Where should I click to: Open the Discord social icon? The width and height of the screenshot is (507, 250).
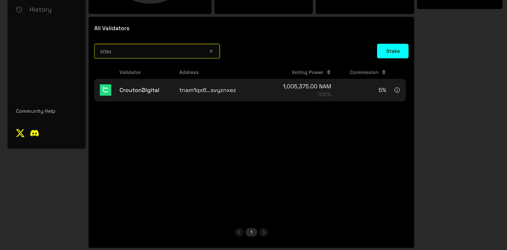tap(34, 133)
